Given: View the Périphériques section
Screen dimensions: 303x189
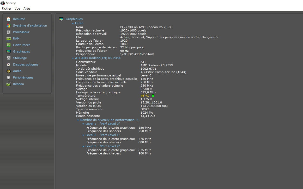Looking at the screenshot, I should point(23,77).
